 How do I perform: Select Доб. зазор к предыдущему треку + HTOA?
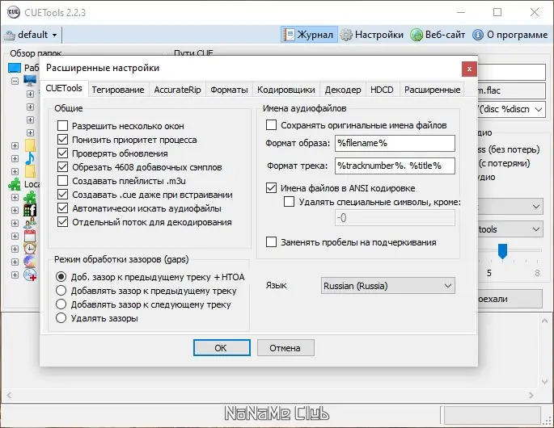pyautogui.click(x=61, y=277)
